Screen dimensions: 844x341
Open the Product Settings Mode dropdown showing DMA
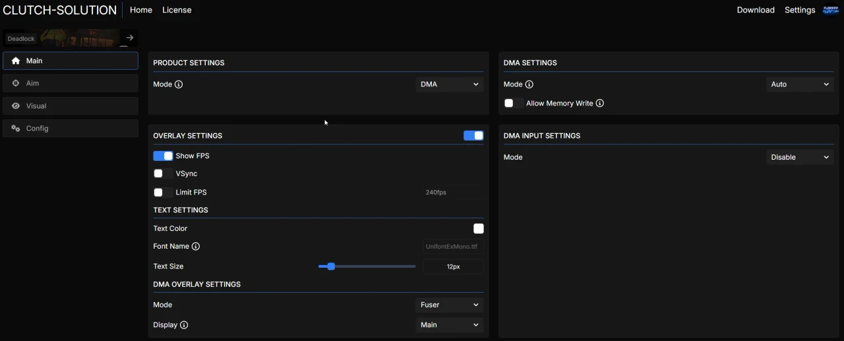coord(450,84)
